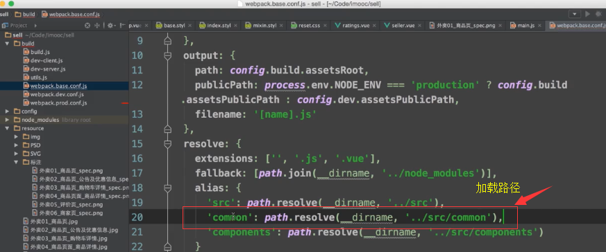Collapse the 标注 folder
This screenshot has width=606, height=252.
coord(16,162)
